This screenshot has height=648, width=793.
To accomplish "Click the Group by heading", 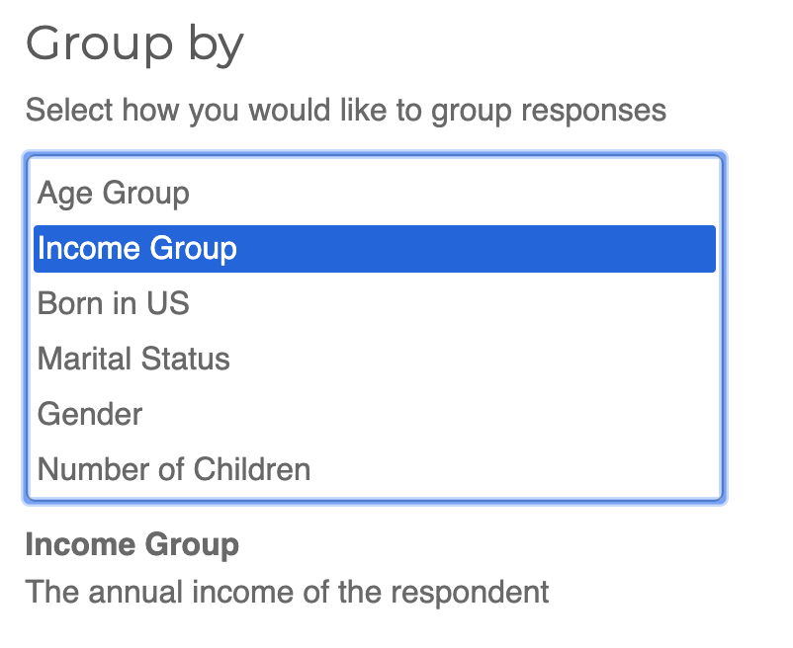I will coord(134,45).
